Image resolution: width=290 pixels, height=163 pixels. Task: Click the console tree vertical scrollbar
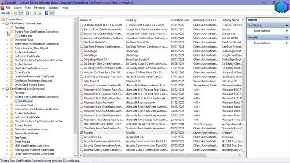[75, 77]
